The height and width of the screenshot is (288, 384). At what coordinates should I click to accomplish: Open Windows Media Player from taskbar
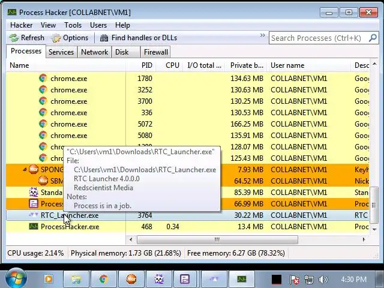point(49,279)
